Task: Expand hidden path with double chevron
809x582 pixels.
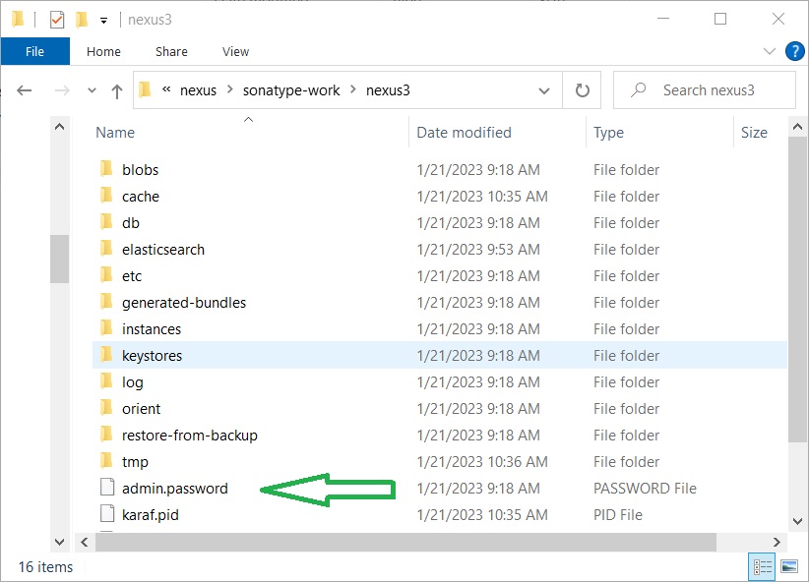Action: [166, 89]
